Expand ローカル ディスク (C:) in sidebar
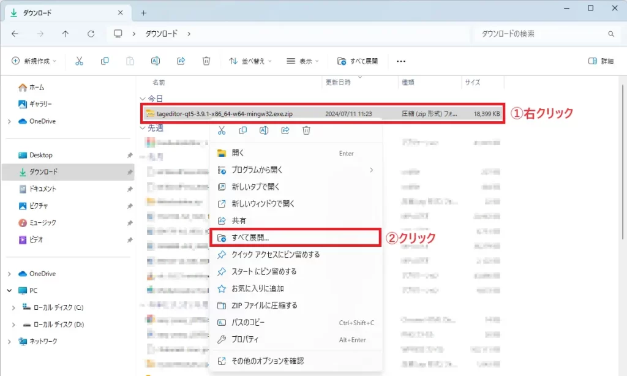 pos(13,307)
